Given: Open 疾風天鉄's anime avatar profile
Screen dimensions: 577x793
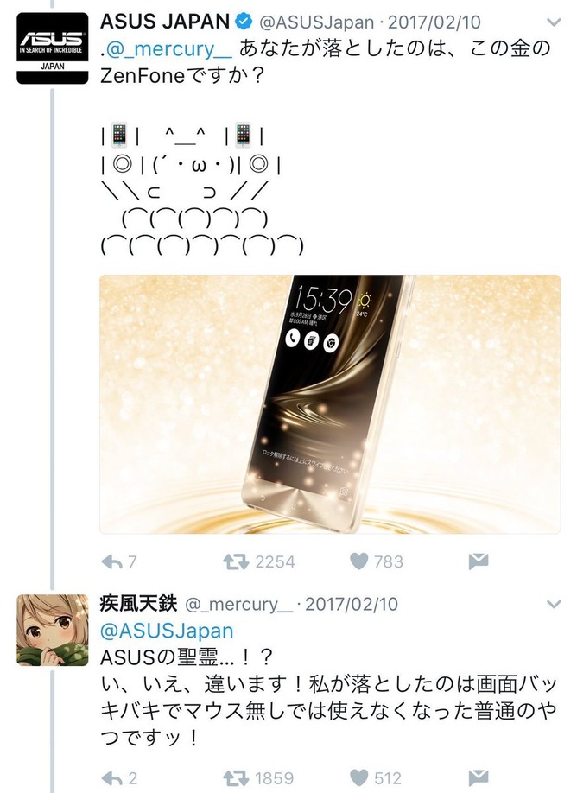Looking at the screenshot, I should pyautogui.click(x=53, y=630).
